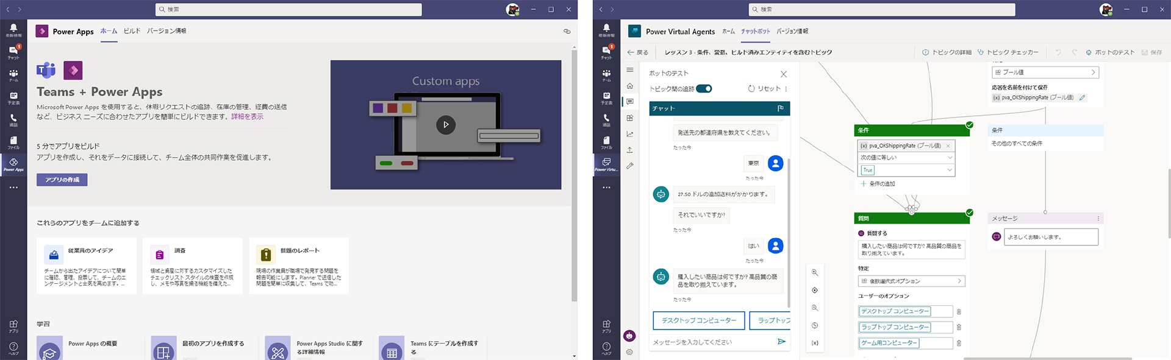
Task: Click search box in Power Apps window
Action: (x=288, y=9)
